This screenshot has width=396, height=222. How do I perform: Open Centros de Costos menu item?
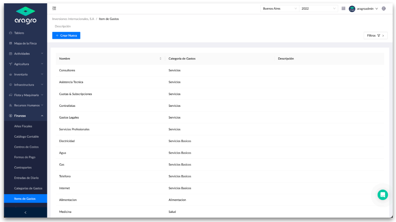[x=26, y=147]
